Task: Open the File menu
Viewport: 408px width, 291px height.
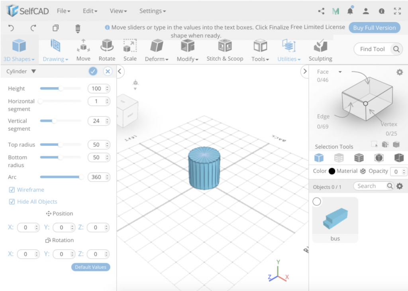Action: [63, 11]
